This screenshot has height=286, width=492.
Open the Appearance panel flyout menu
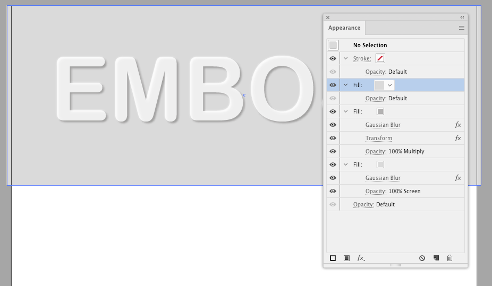(x=462, y=28)
